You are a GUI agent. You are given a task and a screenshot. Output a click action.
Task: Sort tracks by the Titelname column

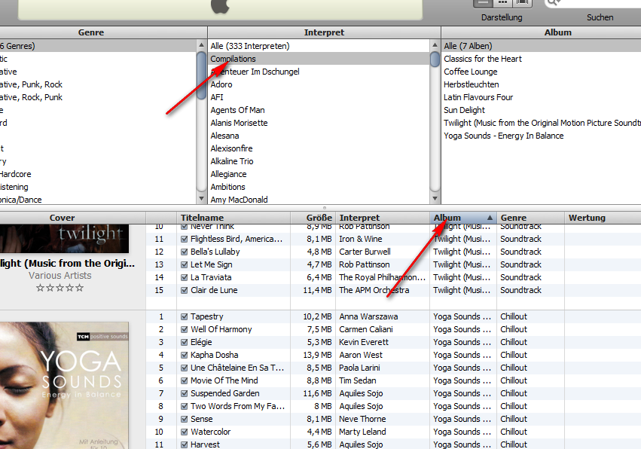click(x=234, y=218)
